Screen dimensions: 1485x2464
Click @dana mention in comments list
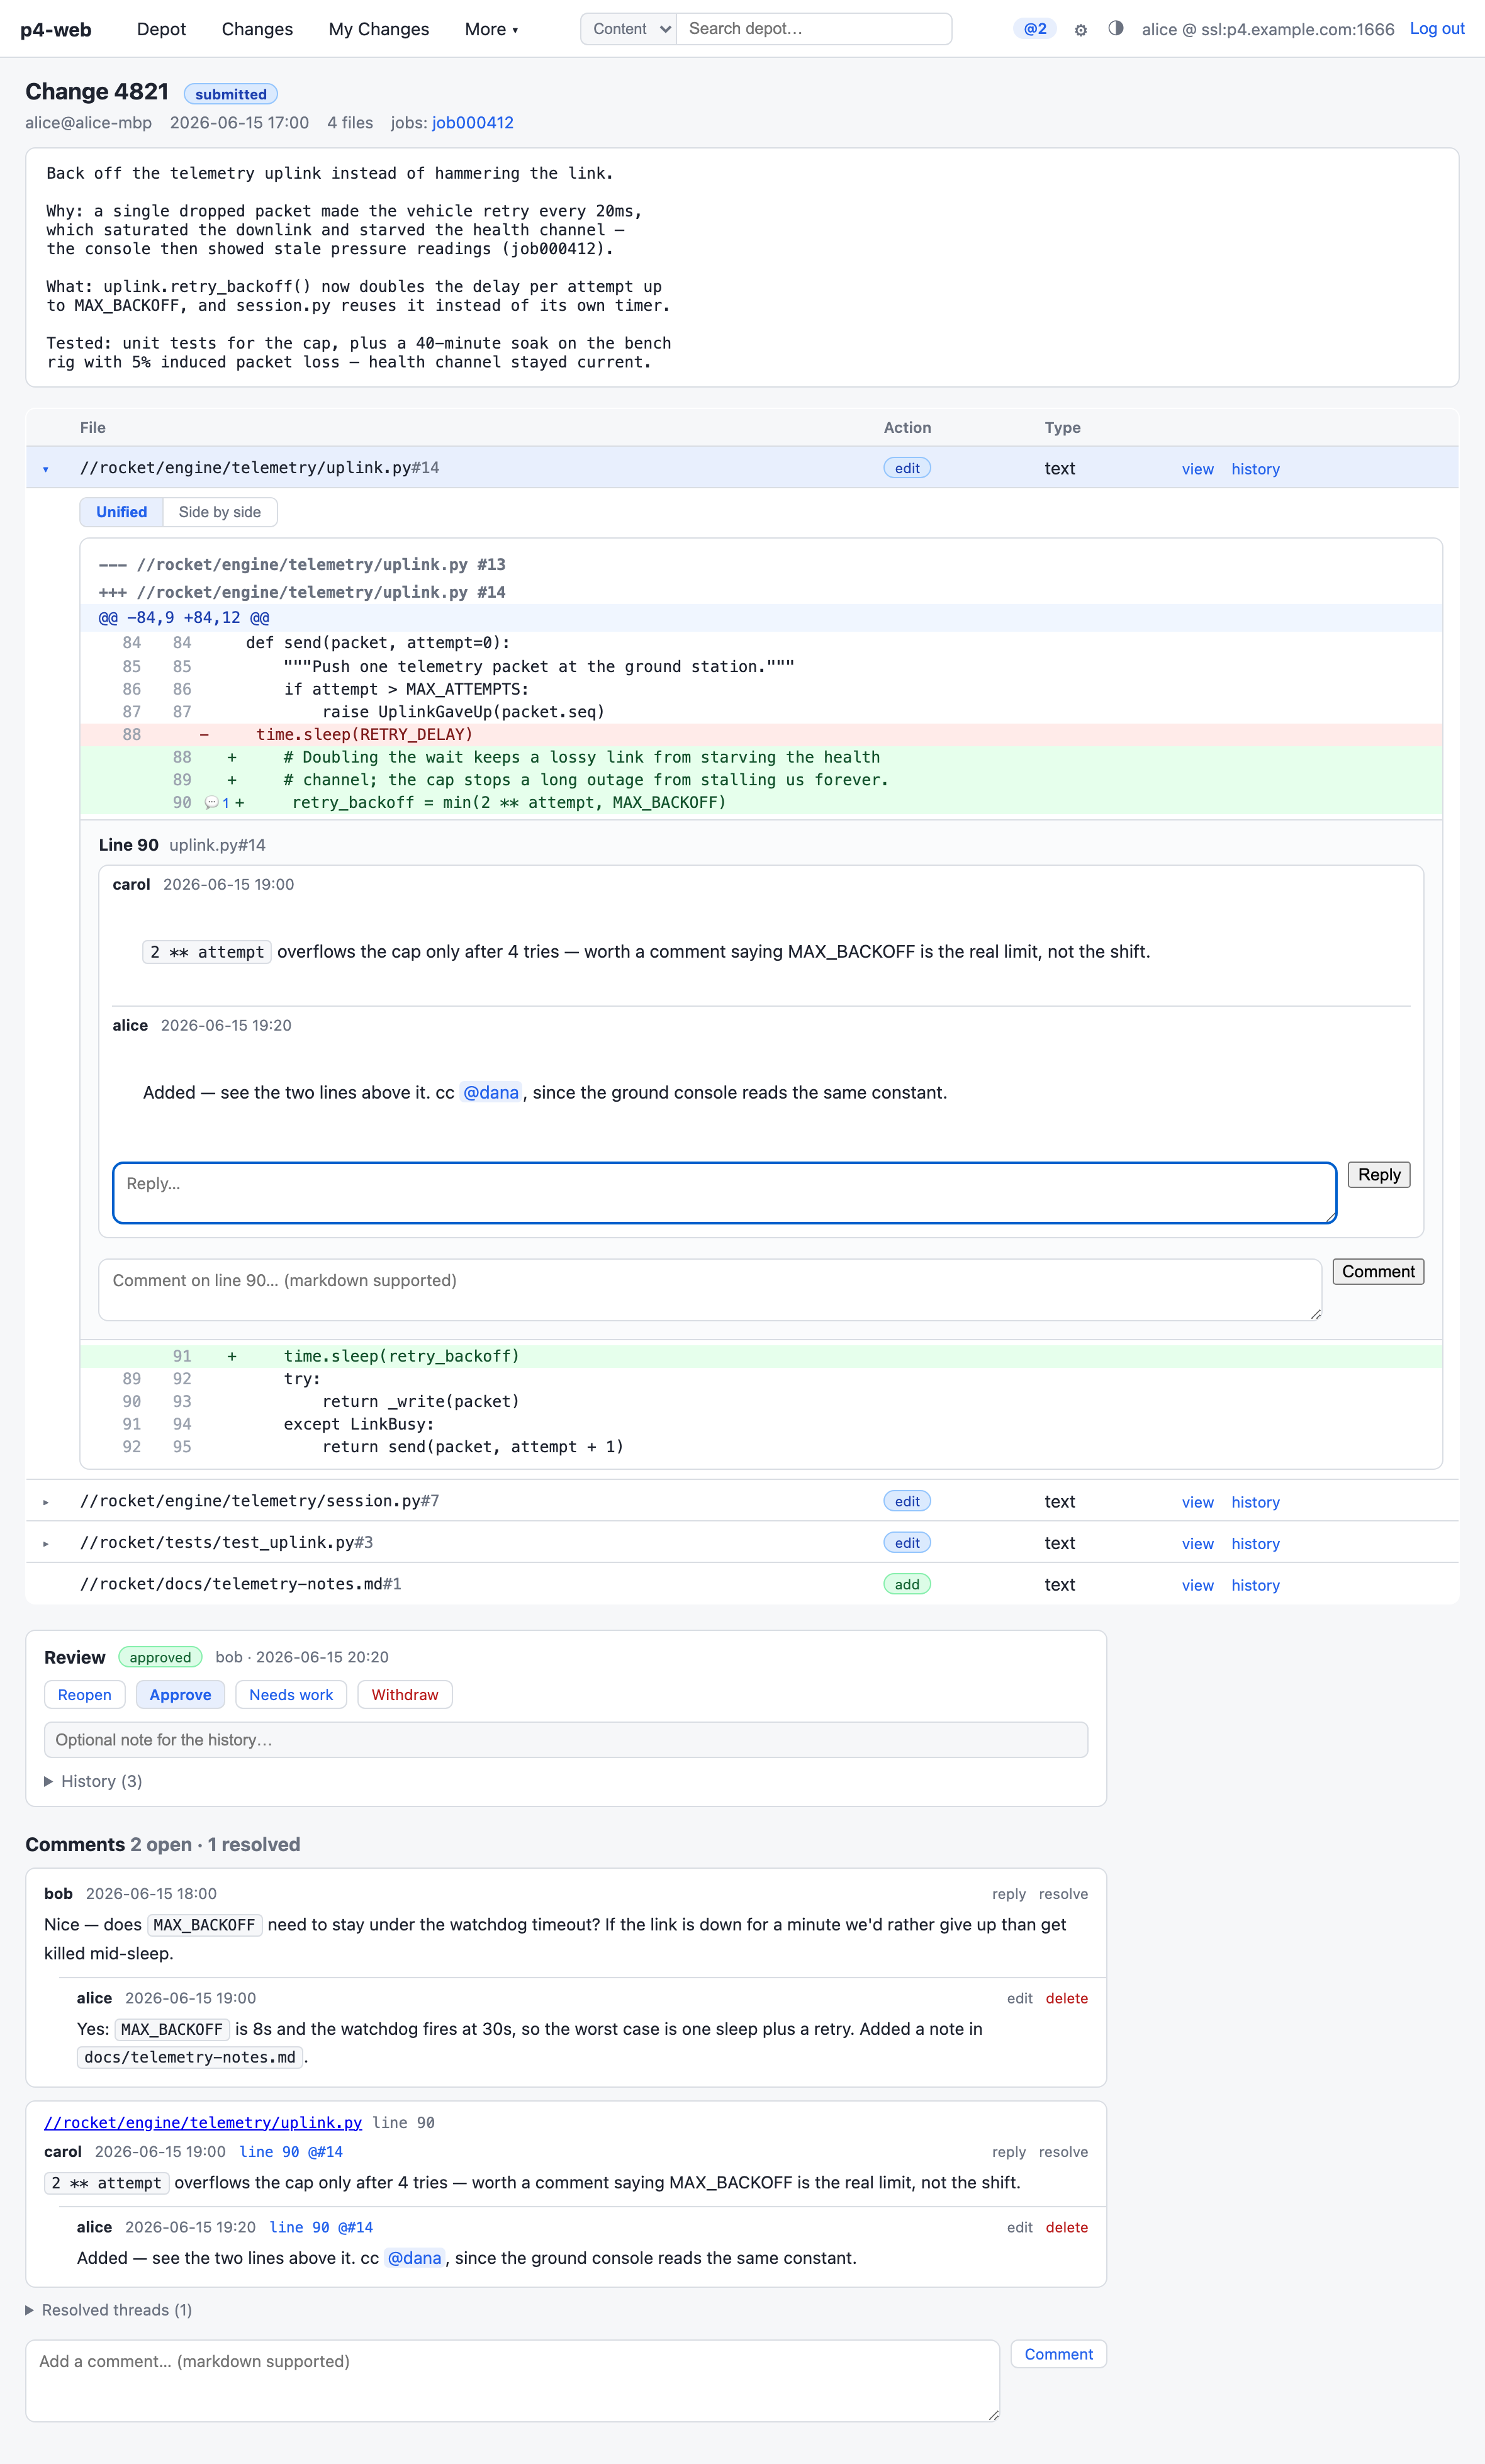coord(415,2258)
